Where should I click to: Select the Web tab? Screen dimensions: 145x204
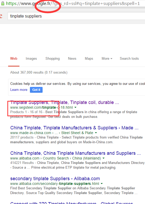pos(14,59)
